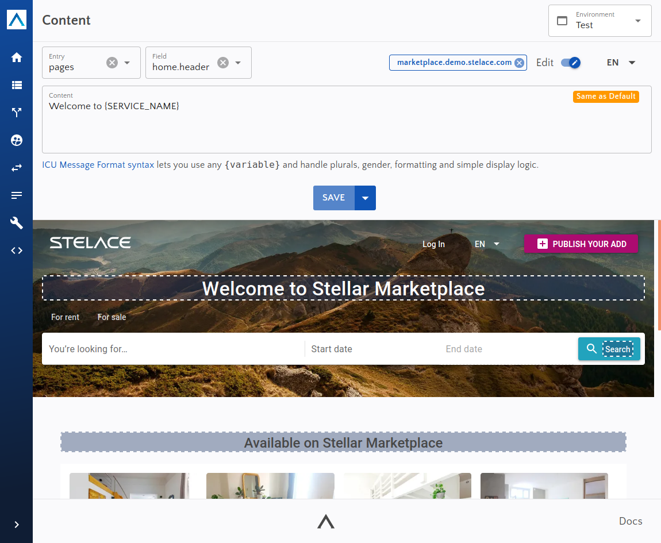This screenshot has height=543, width=661.
Task: Click the STELACE logo in preview
Action: 90,242
